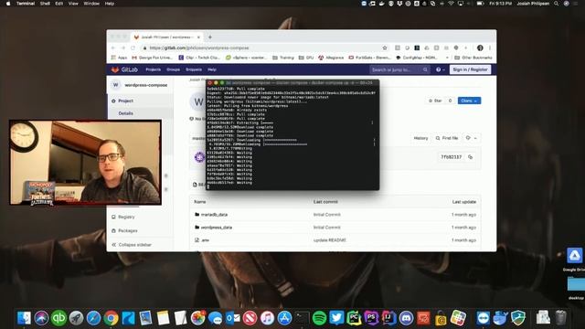Viewport: 585px width, 329px height.
Task: Click GitLab search or jump to field
Action: coord(399,69)
